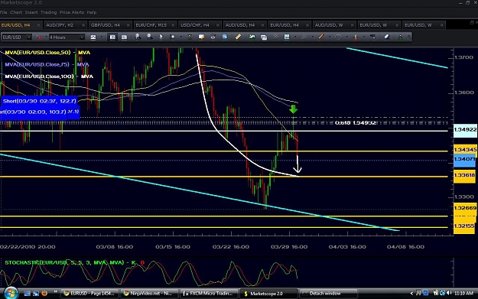The width and height of the screenshot is (478, 299).
Task: Open the 4 Hours timeframe dropdown
Action: (x=82, y=37)
